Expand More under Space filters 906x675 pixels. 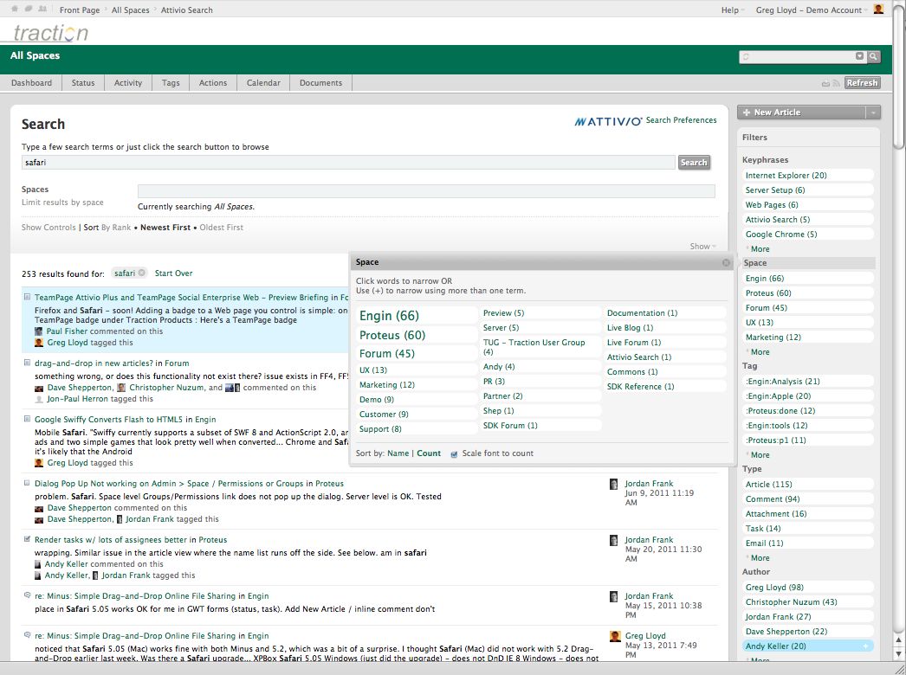(x=760, y=351)
